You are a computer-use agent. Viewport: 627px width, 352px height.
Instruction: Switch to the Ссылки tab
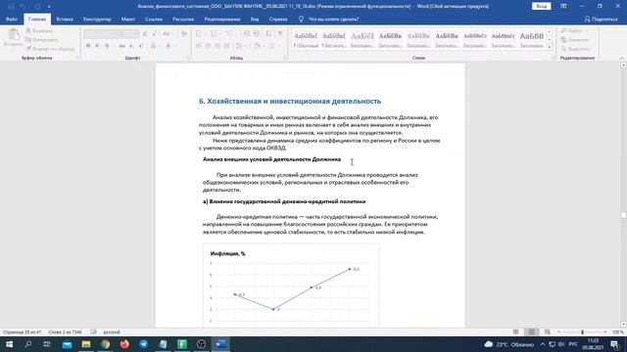pyautogui.click(x=154, y=20)
